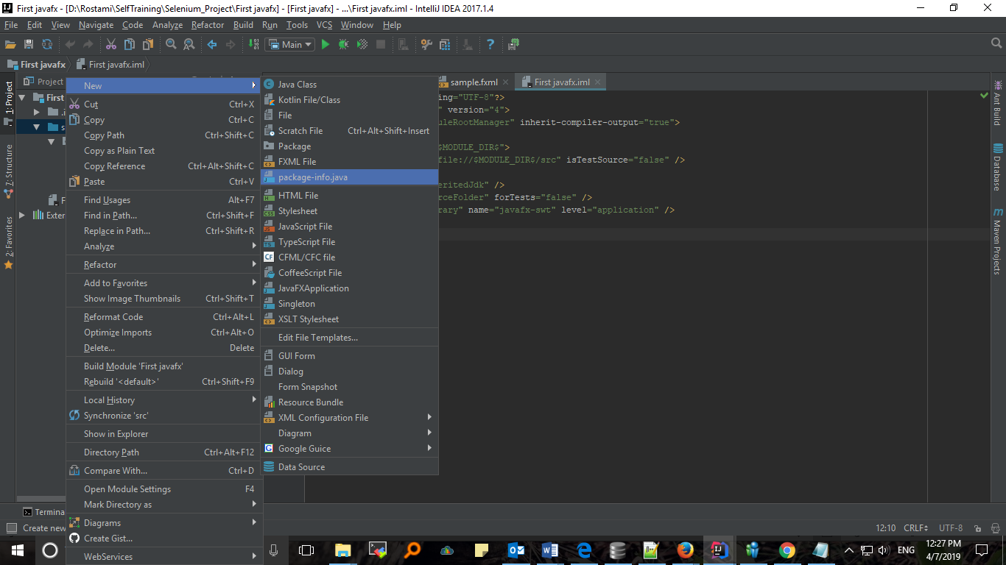Open Project Structure from the toolbar icon

(445, 45)
